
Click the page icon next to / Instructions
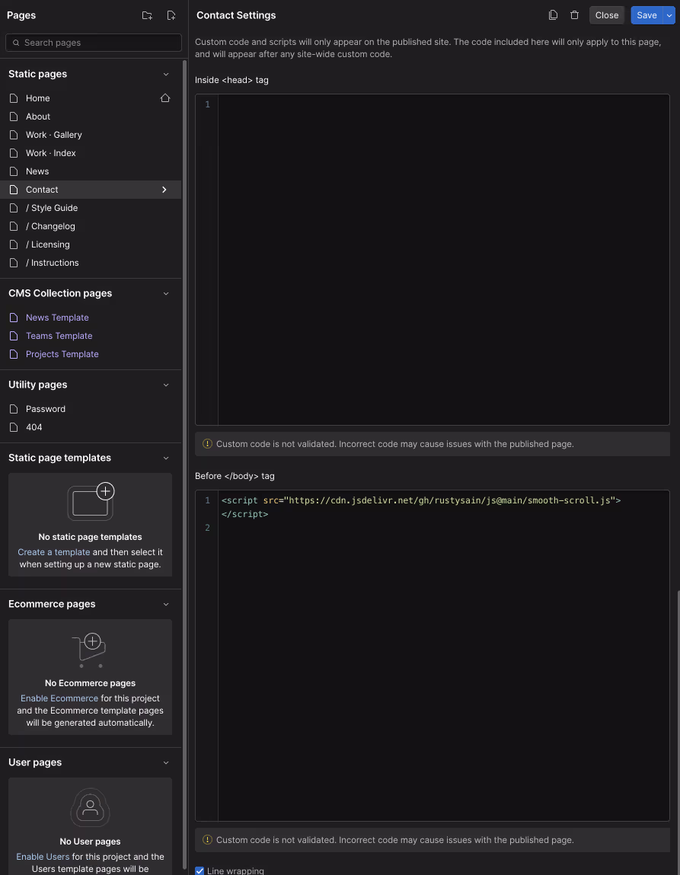click(x=14, y=263)
